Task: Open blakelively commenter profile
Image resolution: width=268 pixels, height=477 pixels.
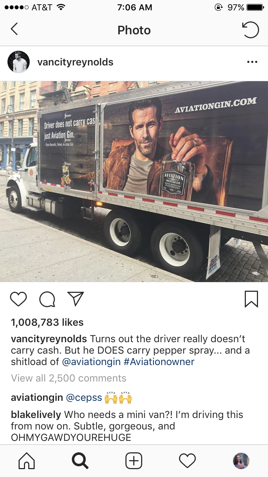Action: (36, 415)
